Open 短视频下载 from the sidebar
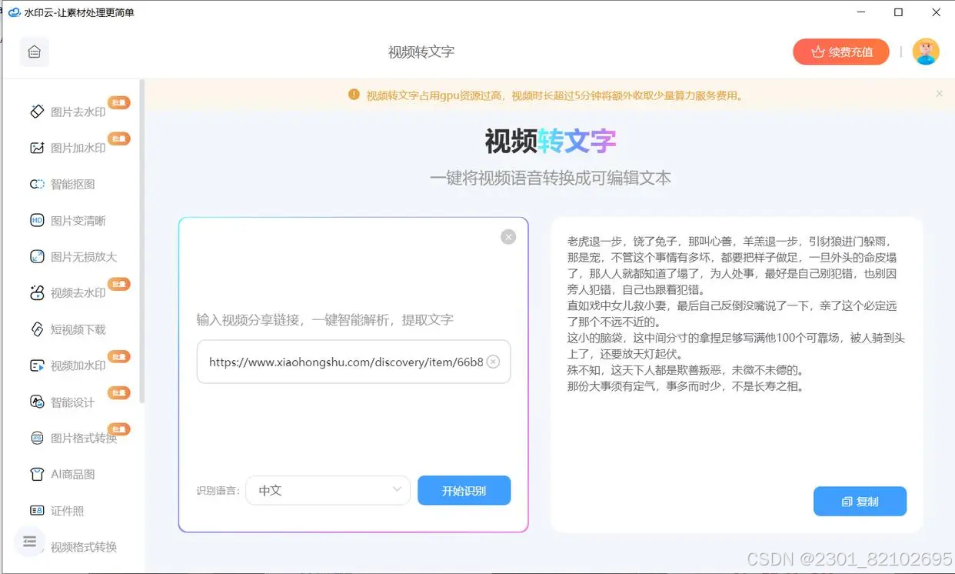Image resolution: width=955 pixels, height=574 pixels. [x=78, y=329]
